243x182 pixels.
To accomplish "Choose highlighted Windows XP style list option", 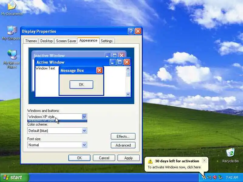I will [x=57, y=120].
